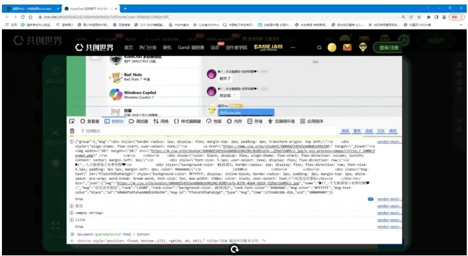Viewport: 468px width, 256px height.
Task: Bookmark this page with the star icon
Action: point(419,17)
